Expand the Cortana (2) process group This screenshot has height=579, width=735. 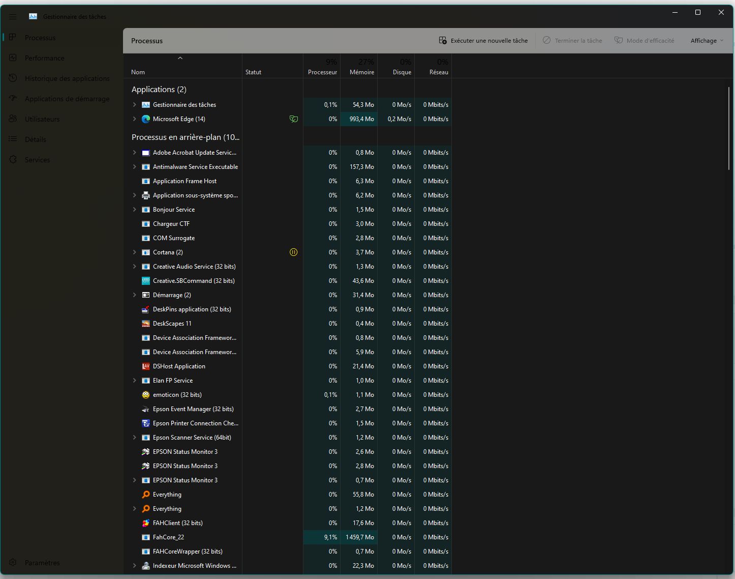134,252
